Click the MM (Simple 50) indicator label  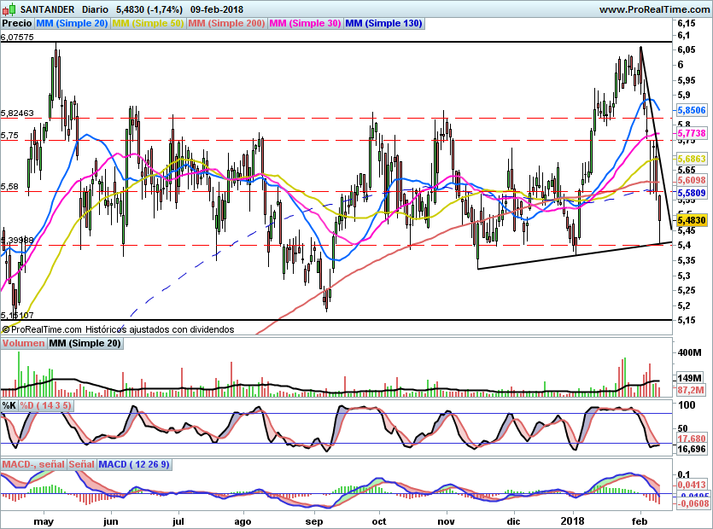click(148, 23)
